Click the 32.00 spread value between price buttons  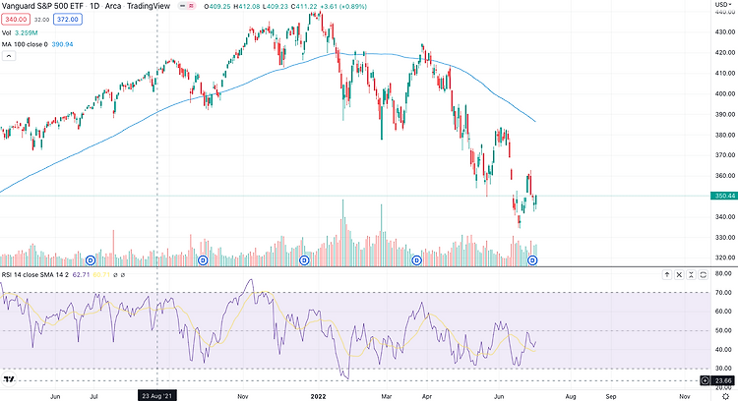(41, 20)
